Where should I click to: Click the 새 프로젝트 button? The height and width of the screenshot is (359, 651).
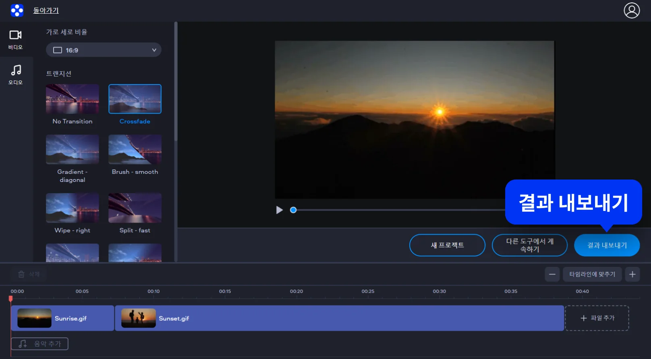(x=447, y=245)
